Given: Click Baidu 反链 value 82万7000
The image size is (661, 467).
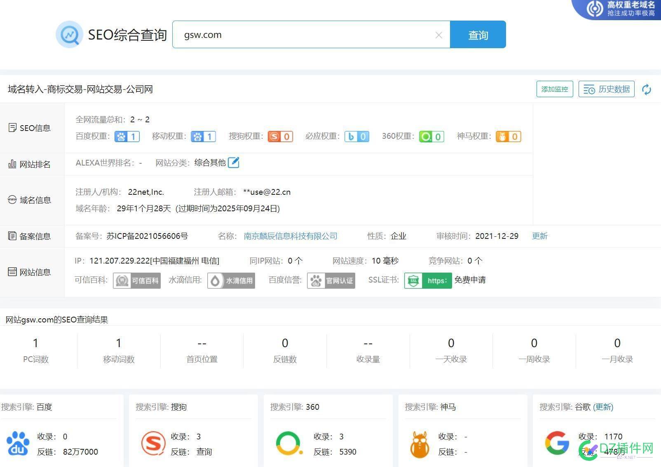Looking at the screenshot, I should pyautogui.click(x=80, y=452).
